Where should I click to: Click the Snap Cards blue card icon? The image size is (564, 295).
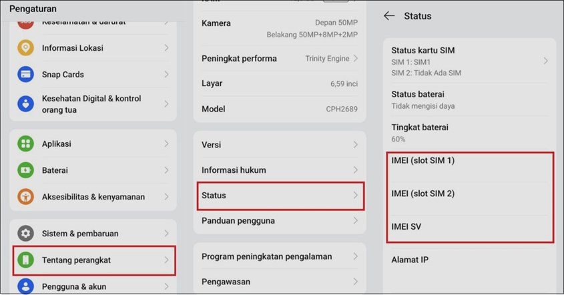pos(25,74)
